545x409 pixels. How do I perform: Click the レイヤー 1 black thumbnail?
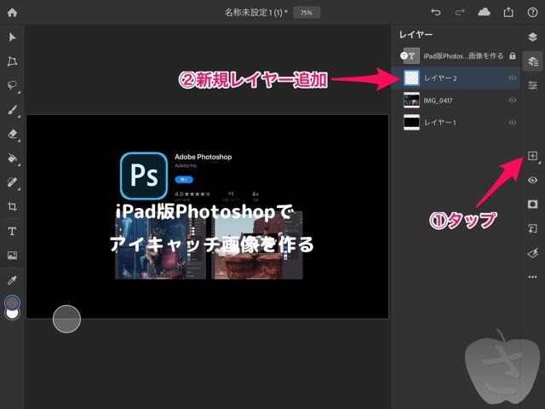(x=411, y=123)
